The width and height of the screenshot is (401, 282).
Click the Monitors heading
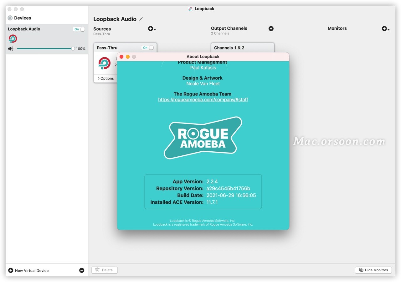point(337,28)
